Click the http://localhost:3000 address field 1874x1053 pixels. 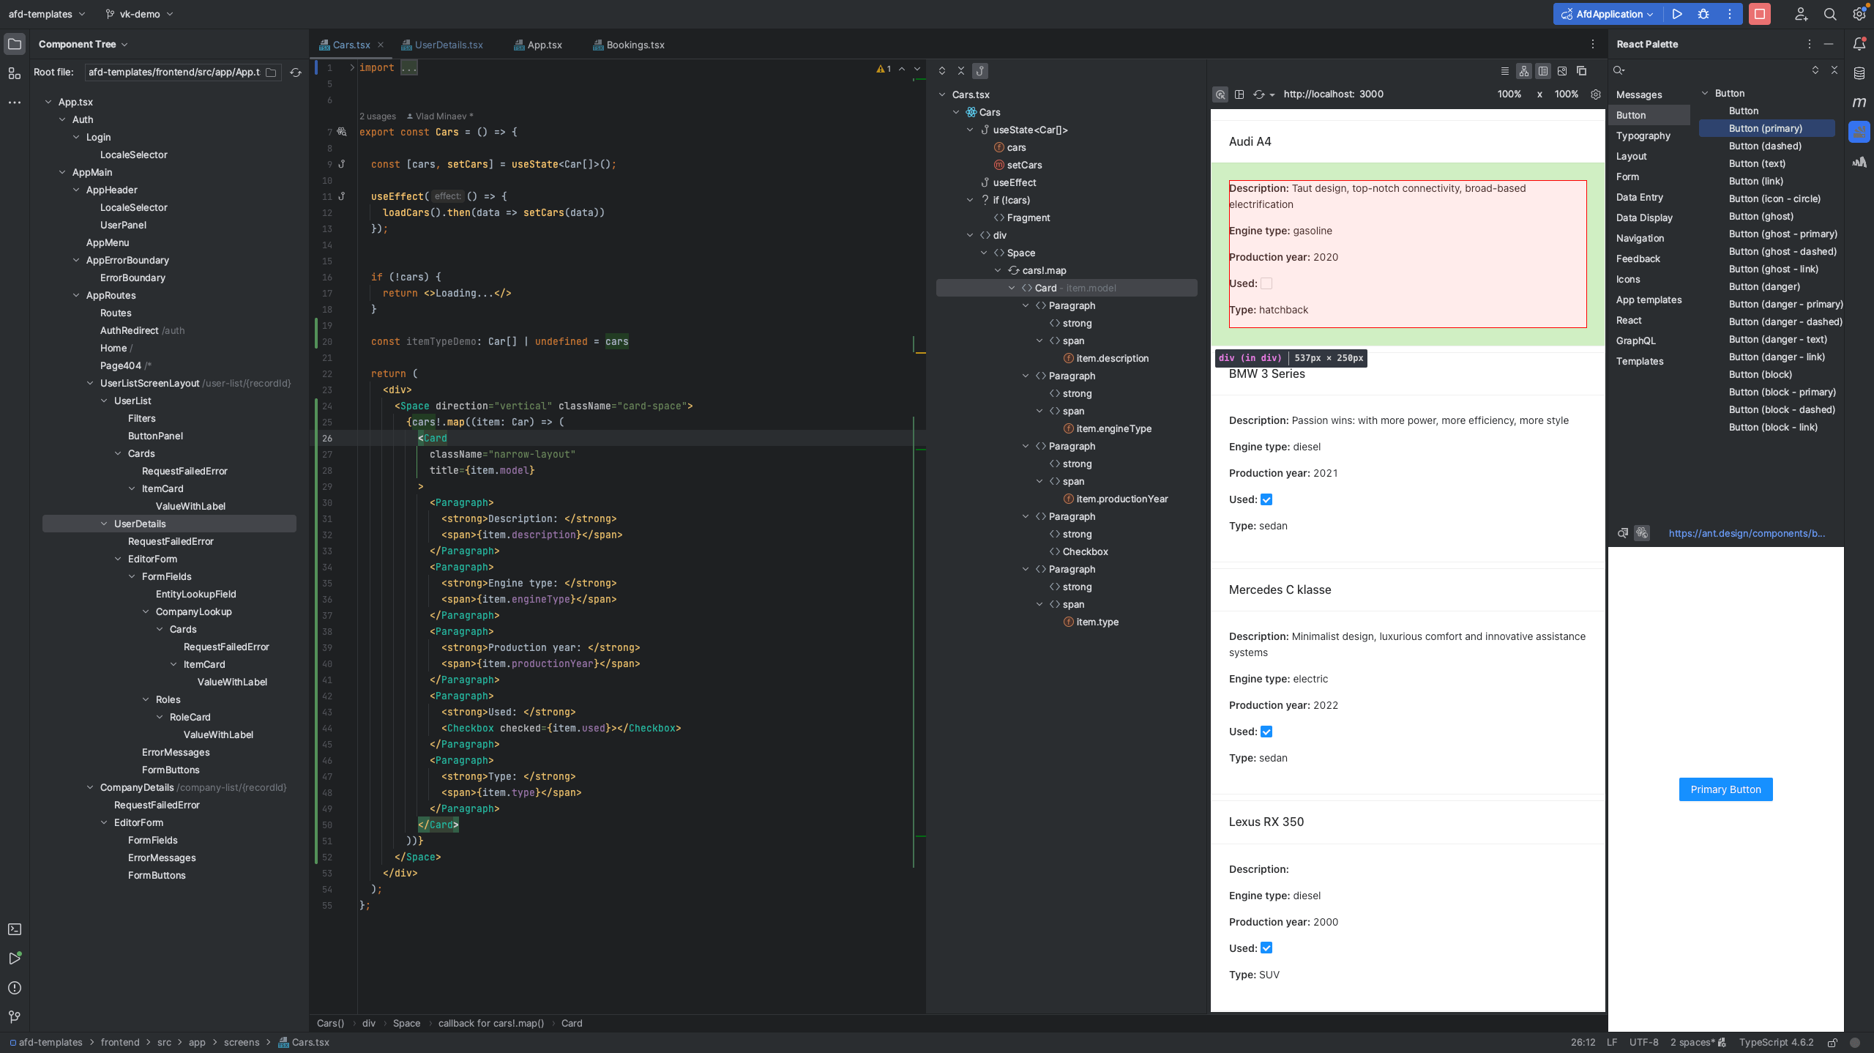1332,94
